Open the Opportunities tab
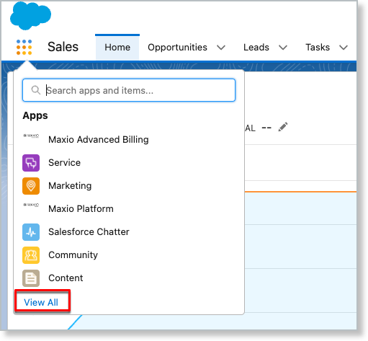 tap(177, 48)
